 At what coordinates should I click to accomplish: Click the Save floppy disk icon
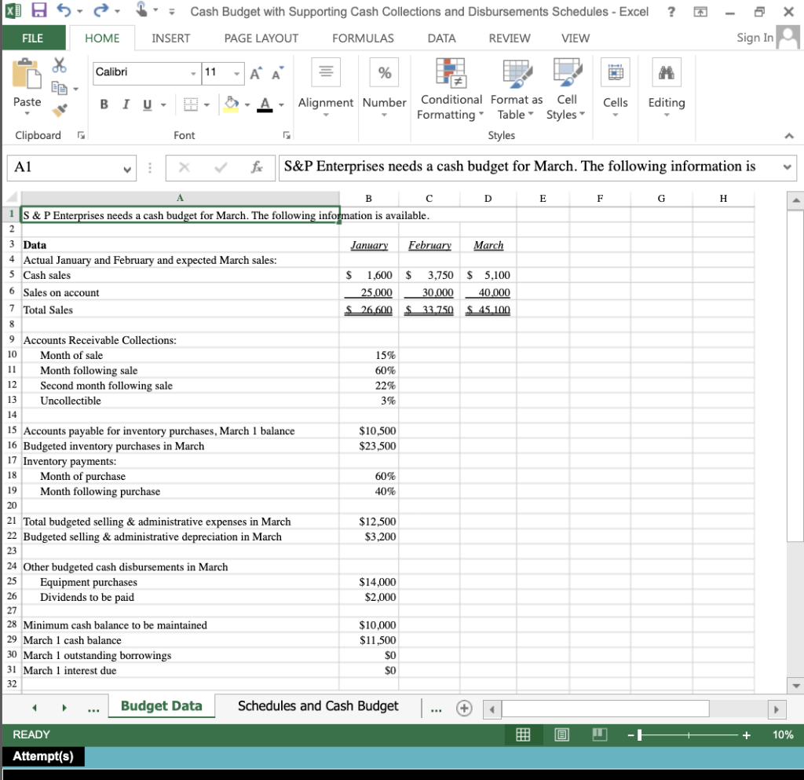pos(39,10)
